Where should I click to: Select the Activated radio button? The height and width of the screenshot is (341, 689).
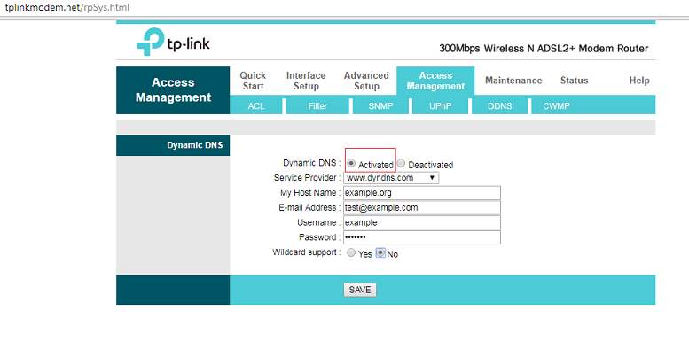pyautogui.click(x=351, y=163)
